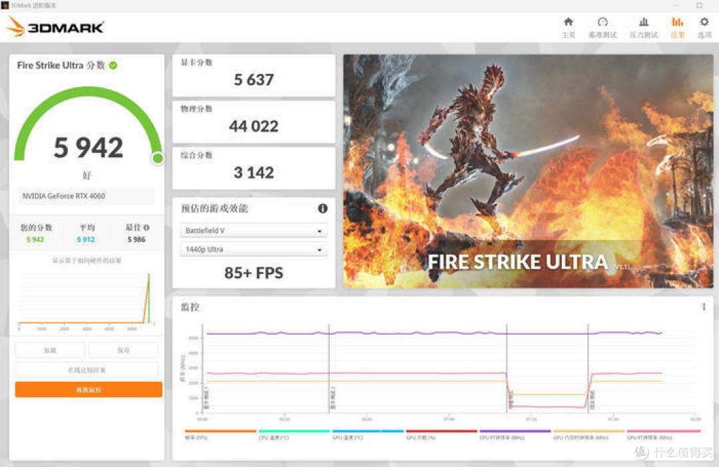This screenshot has width=719, height=467.
Task: Click the NVIDIA GeForce RTX 4060 label
Action: pos(64,196)
